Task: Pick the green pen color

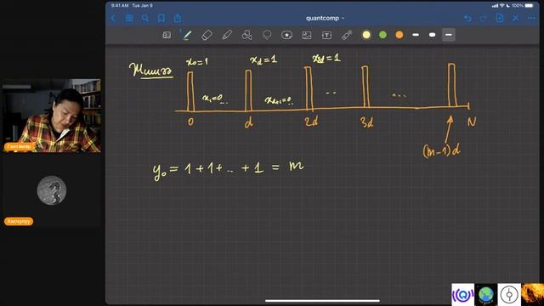Action: 382,35
